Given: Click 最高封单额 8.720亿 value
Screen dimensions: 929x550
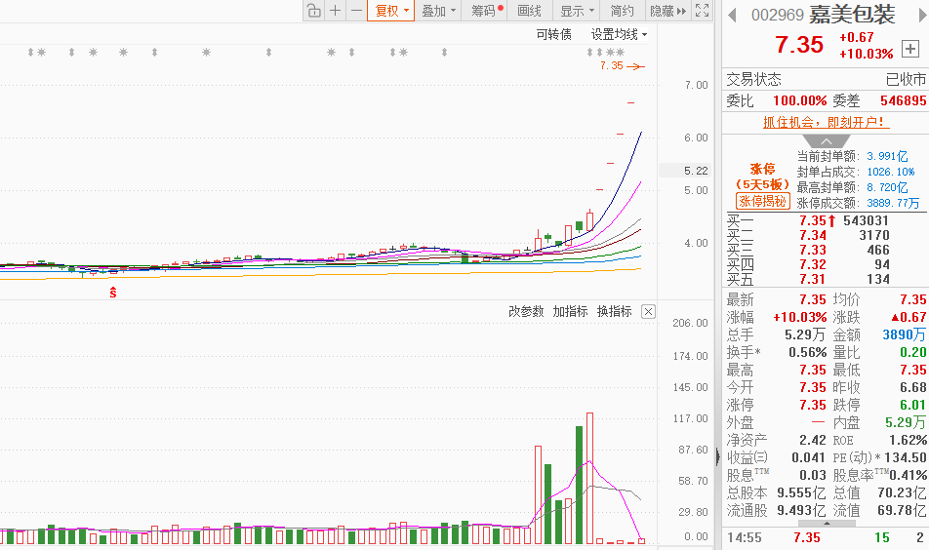Looking at the screenshot, I should 887,187.
